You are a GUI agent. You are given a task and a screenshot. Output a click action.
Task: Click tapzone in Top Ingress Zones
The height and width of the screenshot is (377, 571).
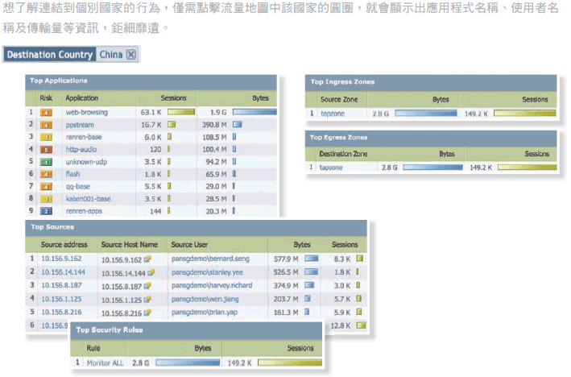pyautogui.click(x=332, y=114)
